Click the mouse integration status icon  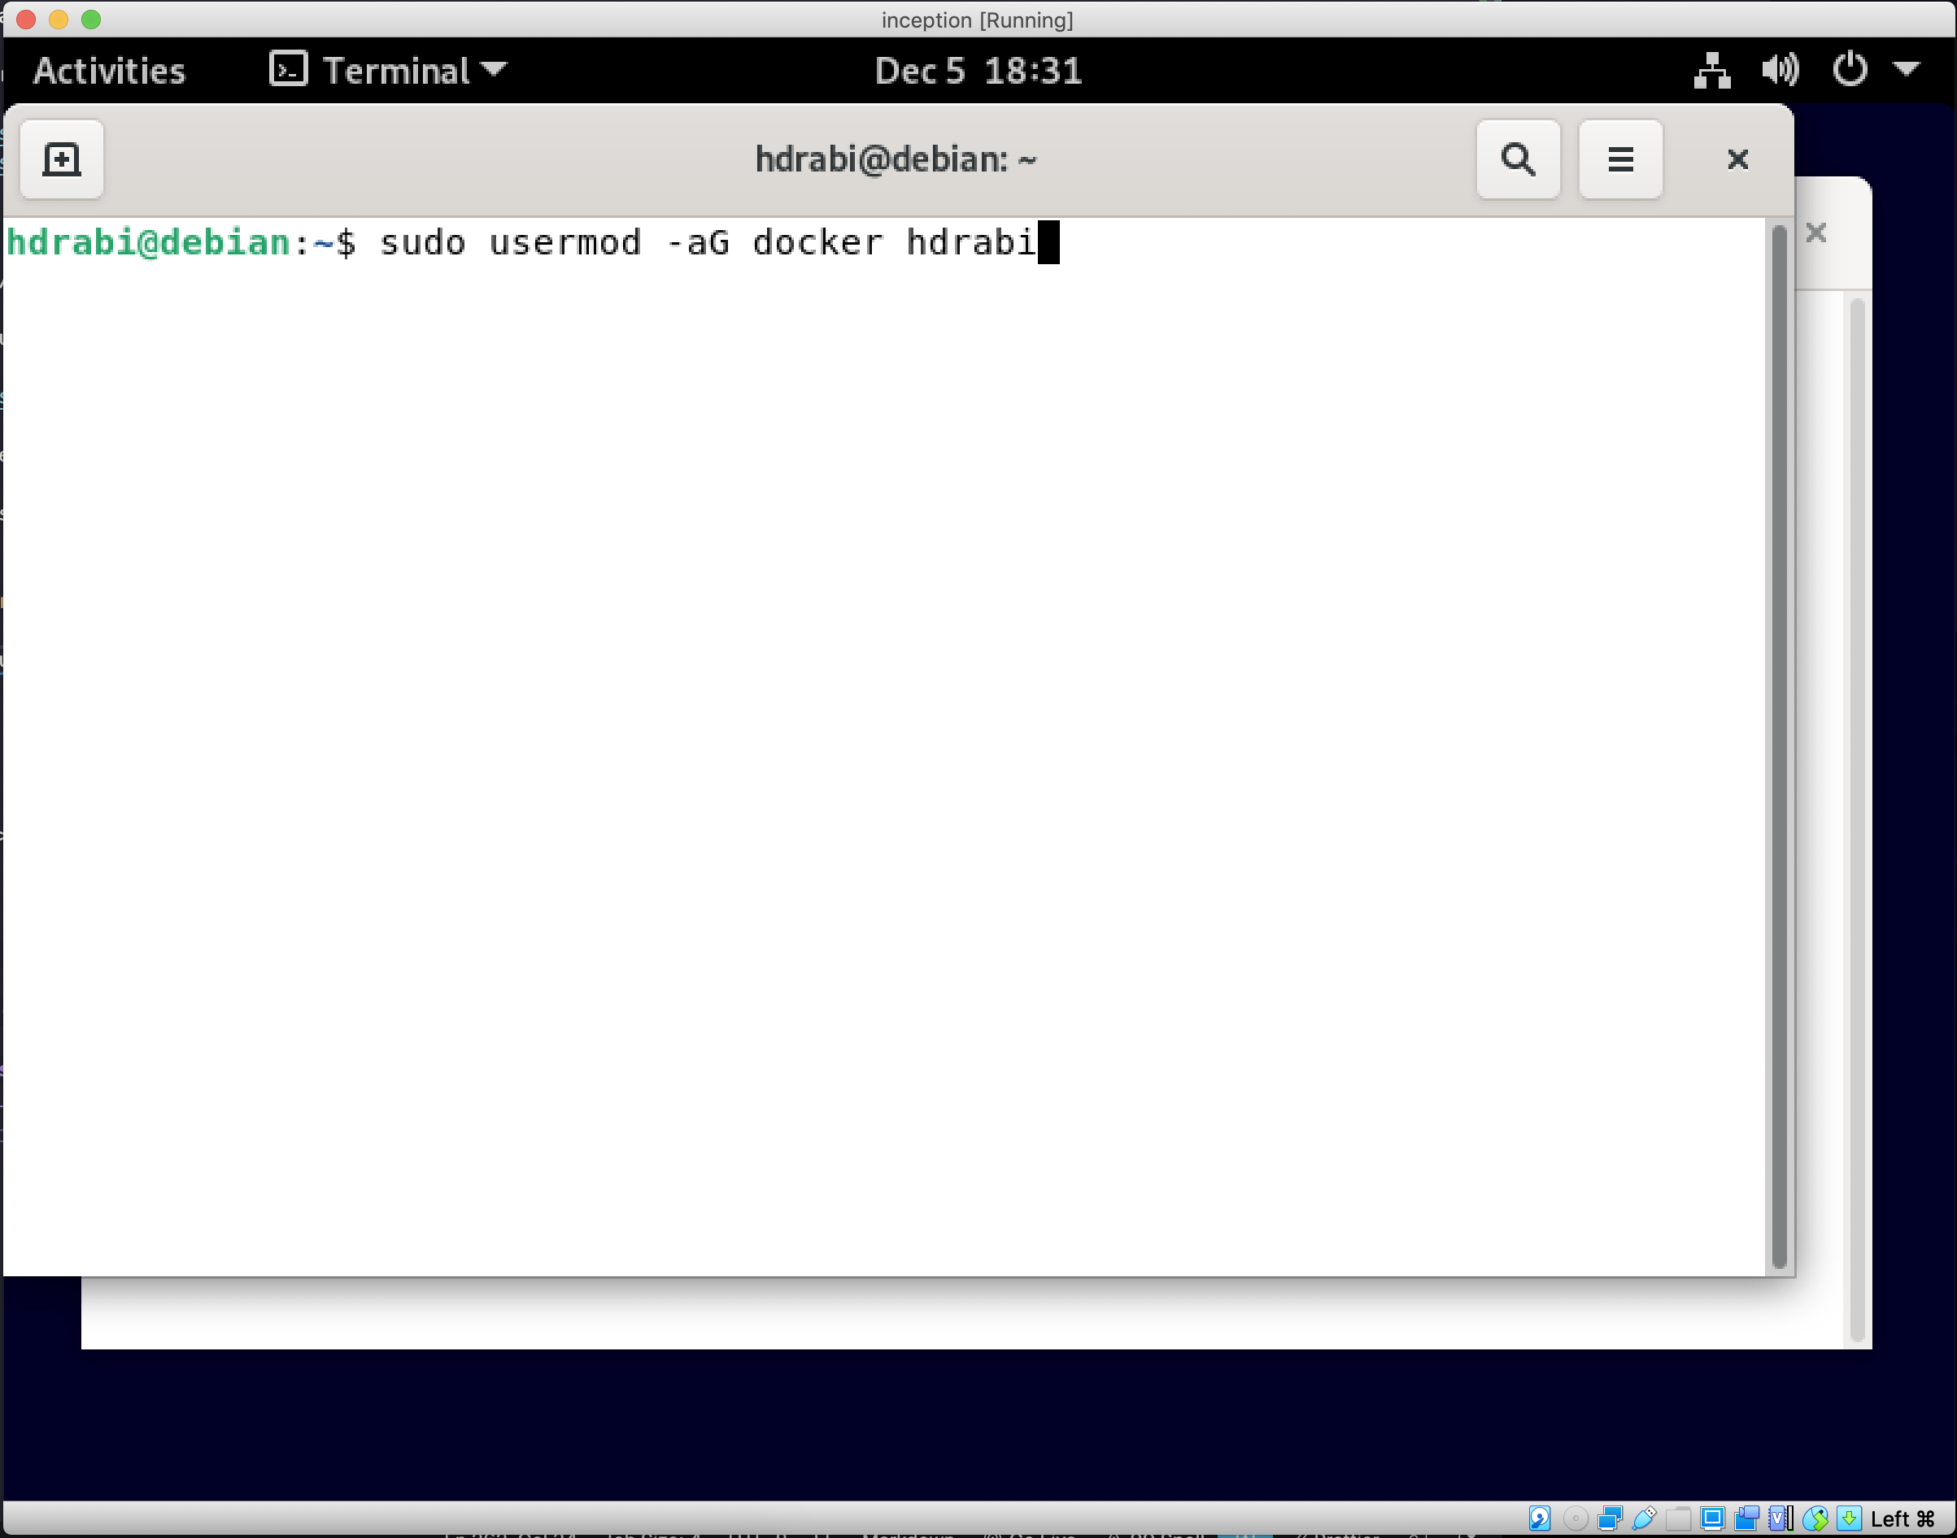point(1815,1519)
